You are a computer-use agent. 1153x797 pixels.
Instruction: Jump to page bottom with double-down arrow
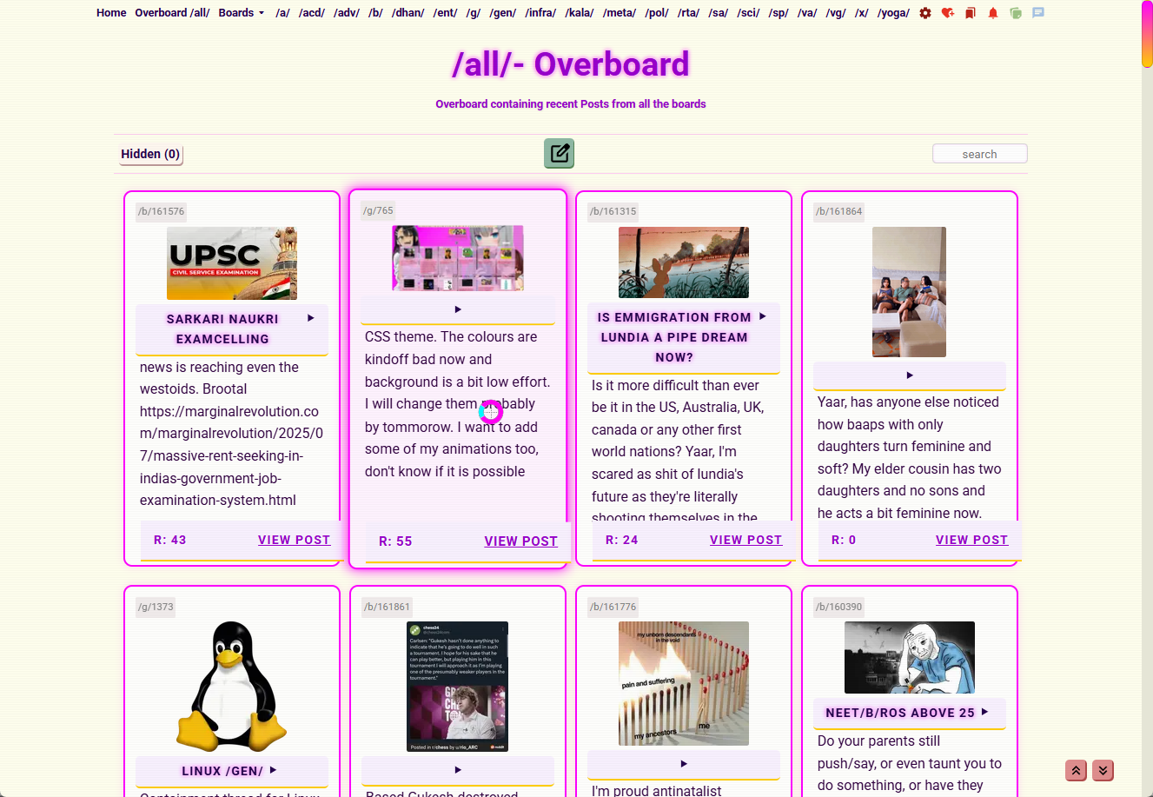pyautogui.click(x=1103, y=771)
